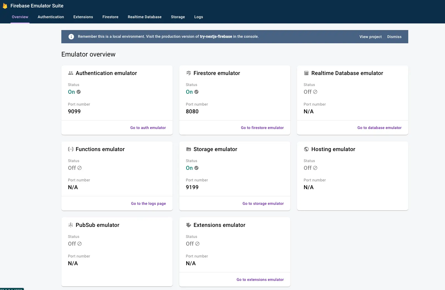Click the Functions emulator brackets icon
The height and width of the screenshot is (290, 445).
click(x=71, y=149)
